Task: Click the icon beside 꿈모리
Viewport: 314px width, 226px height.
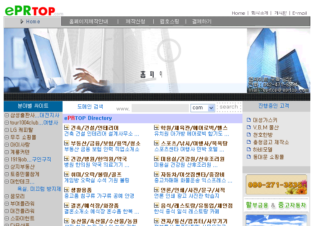Action: [x=7, y=197]
